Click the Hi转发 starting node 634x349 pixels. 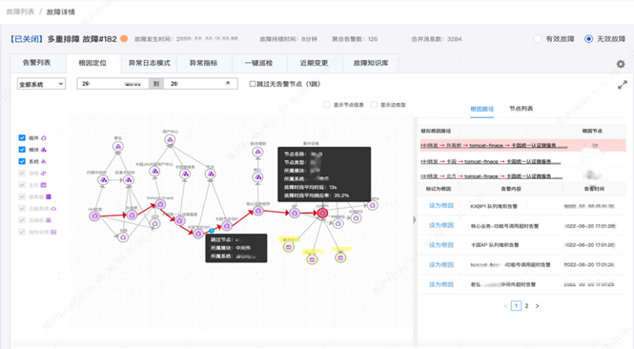pyautogui.click(x=94, y=216)
